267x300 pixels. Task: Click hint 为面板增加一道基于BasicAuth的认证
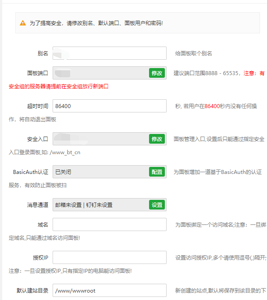pos(217,172)
